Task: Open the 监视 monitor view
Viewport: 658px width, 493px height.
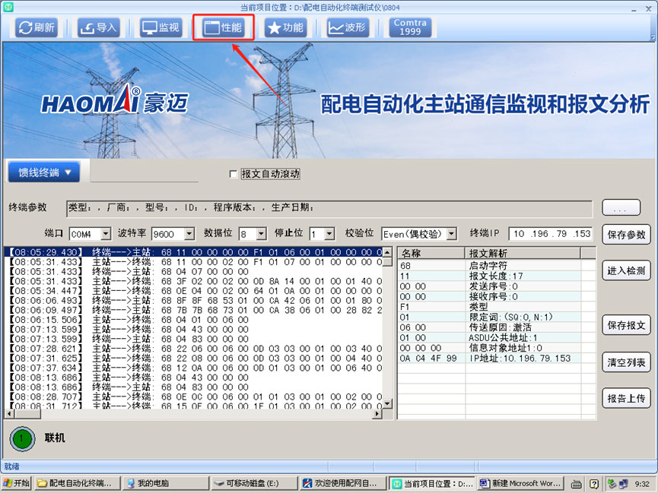Action: pos(160,28)
